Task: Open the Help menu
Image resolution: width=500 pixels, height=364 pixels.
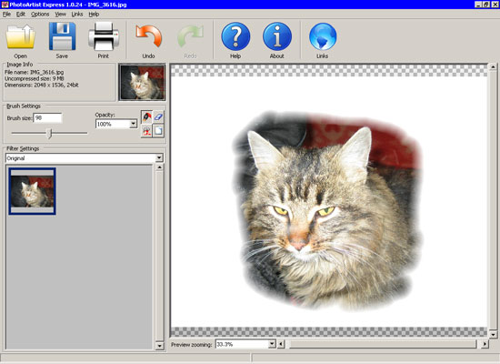Action: pos(94,14)
